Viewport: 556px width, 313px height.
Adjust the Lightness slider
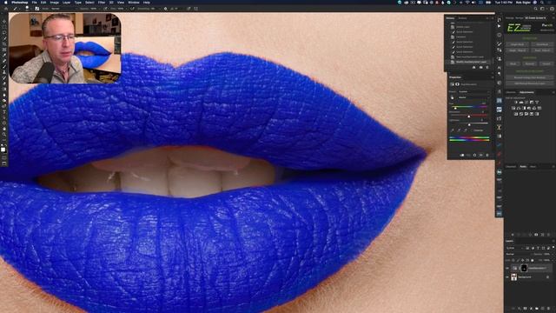[469, 123]
